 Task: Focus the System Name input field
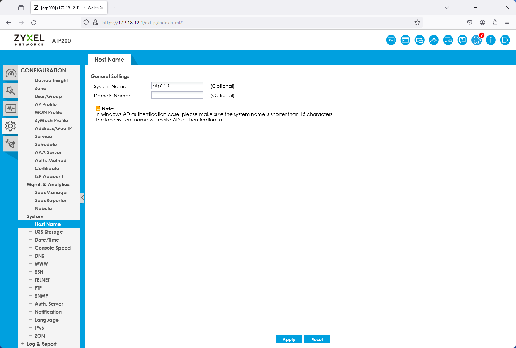177,86
